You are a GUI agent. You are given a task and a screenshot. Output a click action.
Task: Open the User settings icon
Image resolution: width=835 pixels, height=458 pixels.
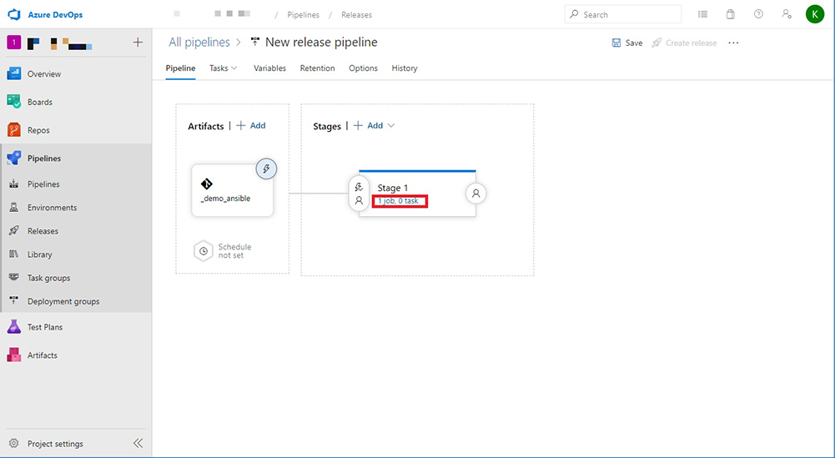[x=787, y=14]
